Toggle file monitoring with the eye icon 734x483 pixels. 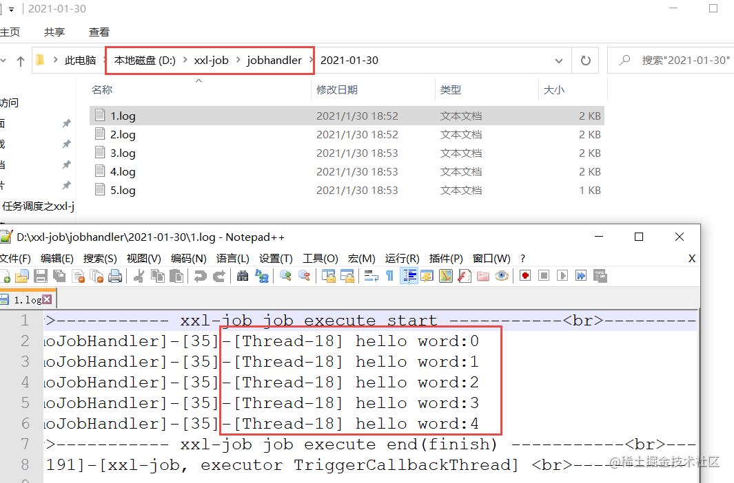502,276
